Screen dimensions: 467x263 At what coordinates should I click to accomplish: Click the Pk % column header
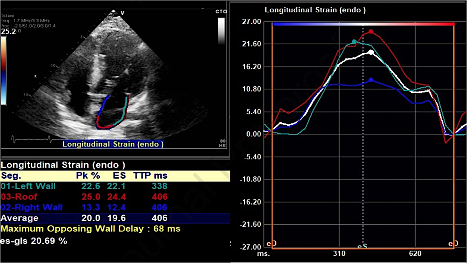tap(87, 176)
